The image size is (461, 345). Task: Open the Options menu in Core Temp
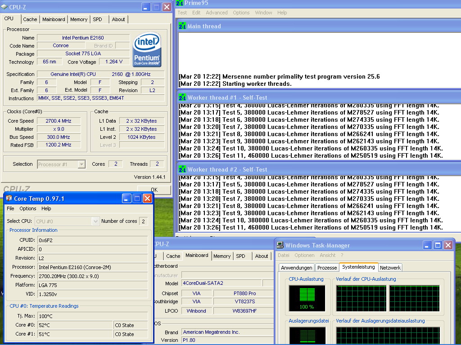click(28, 208)
